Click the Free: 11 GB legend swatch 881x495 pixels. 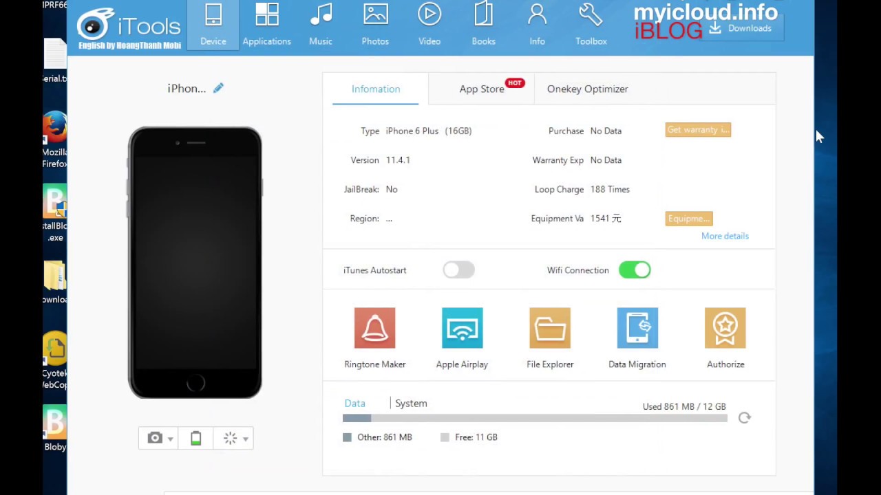[x=445, y=437]
